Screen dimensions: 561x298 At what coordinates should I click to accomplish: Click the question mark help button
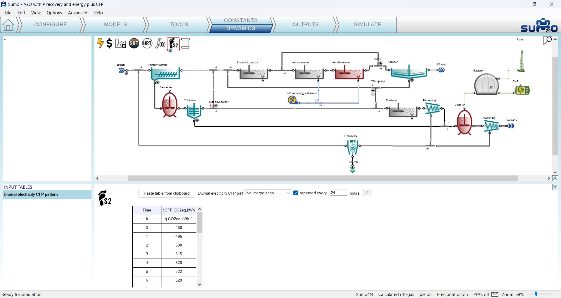367,193
